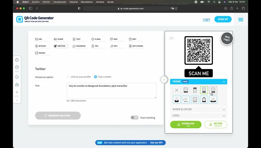
Task: Open the Archivo menu
Action: click(x=36, y=2)
